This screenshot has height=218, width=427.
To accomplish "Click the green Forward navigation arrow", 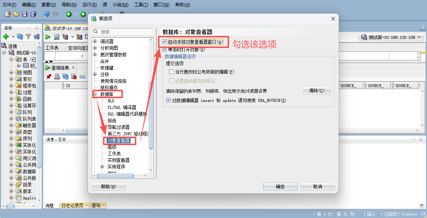I will pos(83,14).
